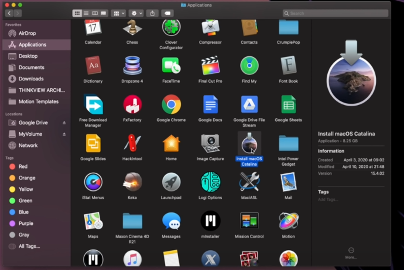The height and width of the screenshot is (270, 404).
Task: Click the Find My app icon
Action: (249, 65)
